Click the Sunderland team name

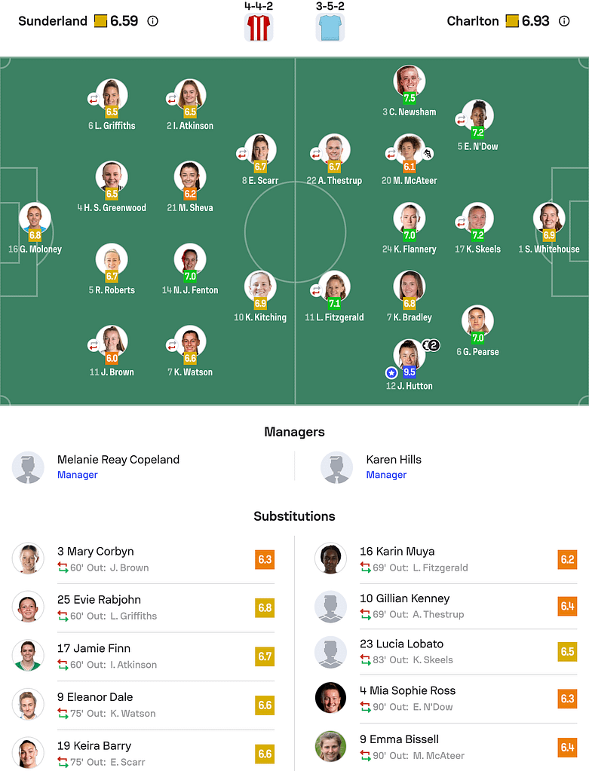(x=53, y=21)
